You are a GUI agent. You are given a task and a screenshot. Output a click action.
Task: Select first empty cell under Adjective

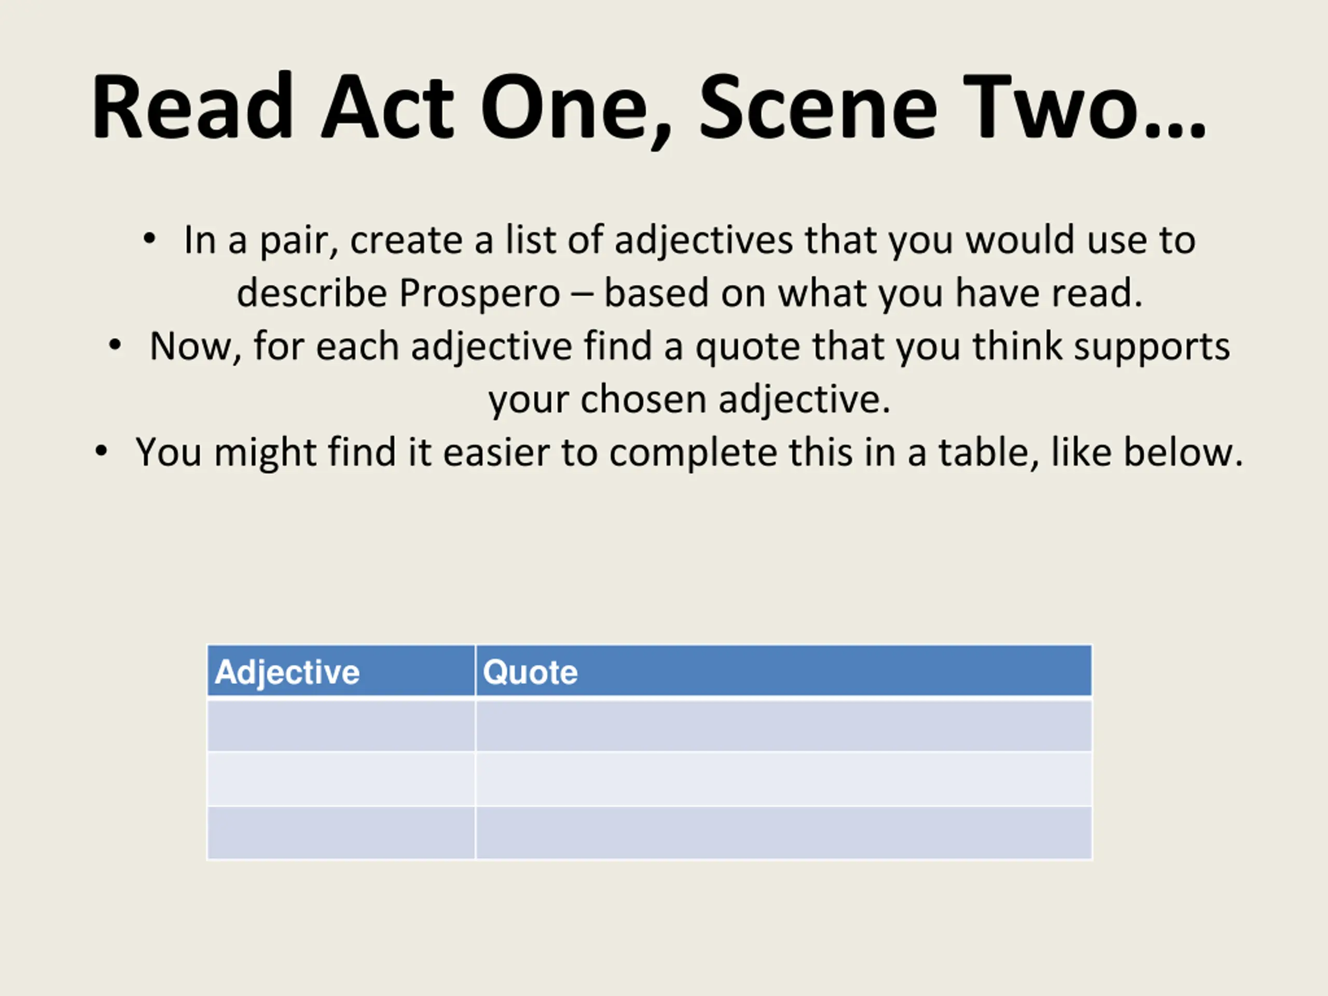pos(341,725)
